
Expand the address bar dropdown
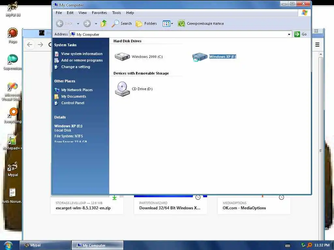[x=289, y=35]
